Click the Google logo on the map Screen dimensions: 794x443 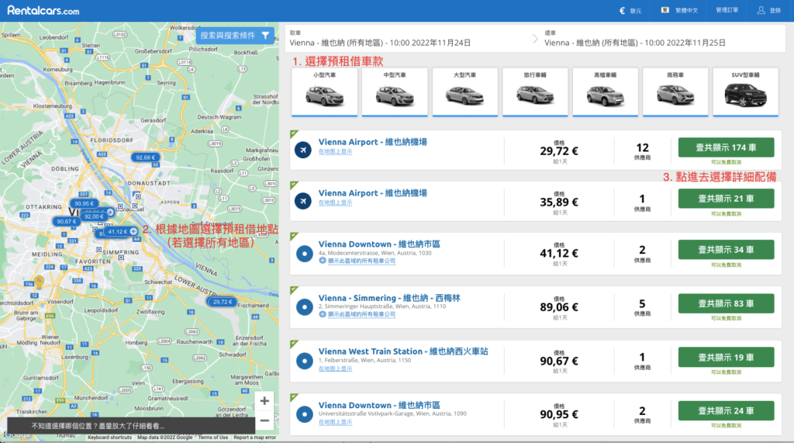pyautogui.click(x=17, y=435)
